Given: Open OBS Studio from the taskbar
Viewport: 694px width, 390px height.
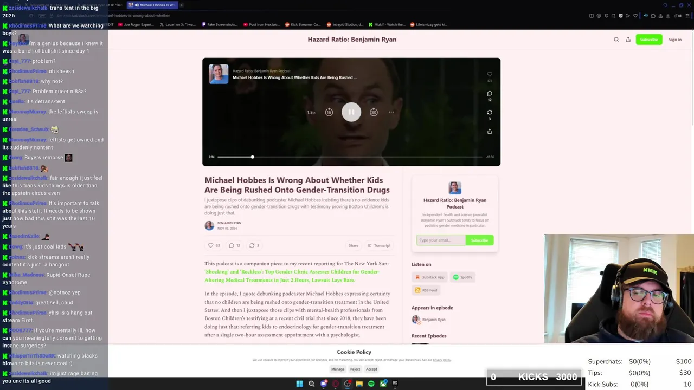Looking at the screenshot, I should coord(348,383).
